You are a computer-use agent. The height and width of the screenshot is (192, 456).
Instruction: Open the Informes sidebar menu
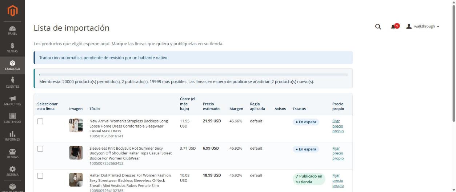pyautogui.click(x=12, y=136)
